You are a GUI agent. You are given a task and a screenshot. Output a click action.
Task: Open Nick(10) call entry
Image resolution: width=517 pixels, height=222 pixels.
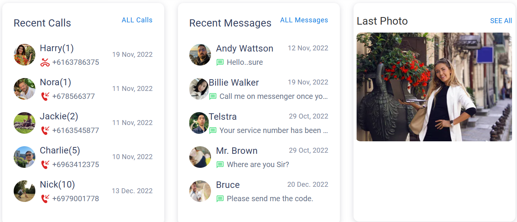click(x=83, y=191)
